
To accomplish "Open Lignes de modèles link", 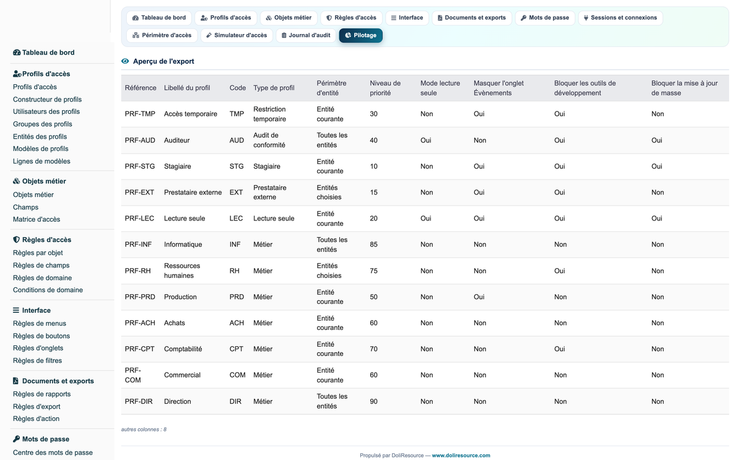I will coord(41,161).
